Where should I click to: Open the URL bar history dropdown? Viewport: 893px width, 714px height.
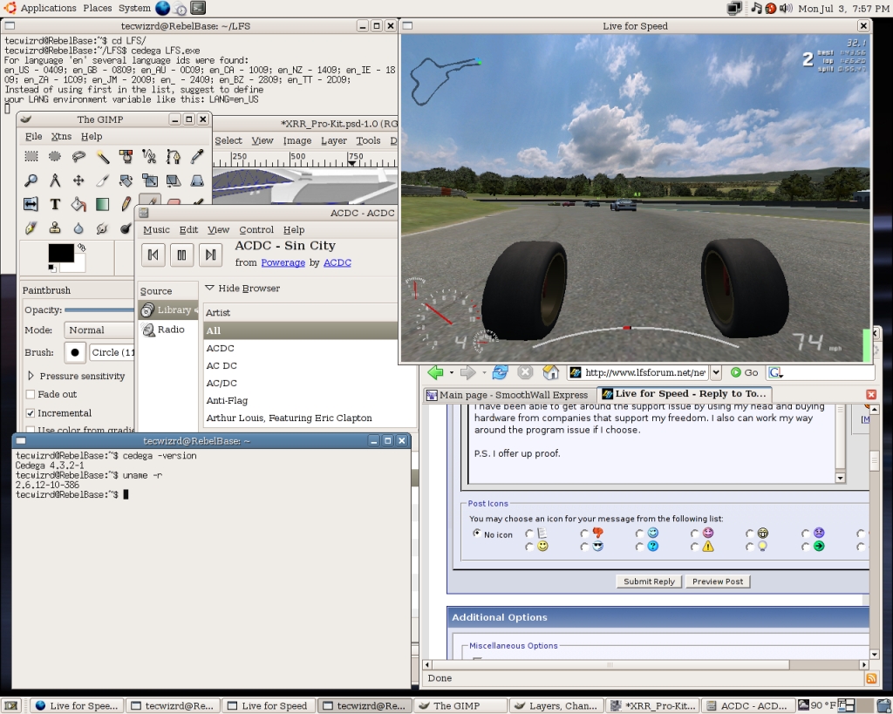coord(717,372)
